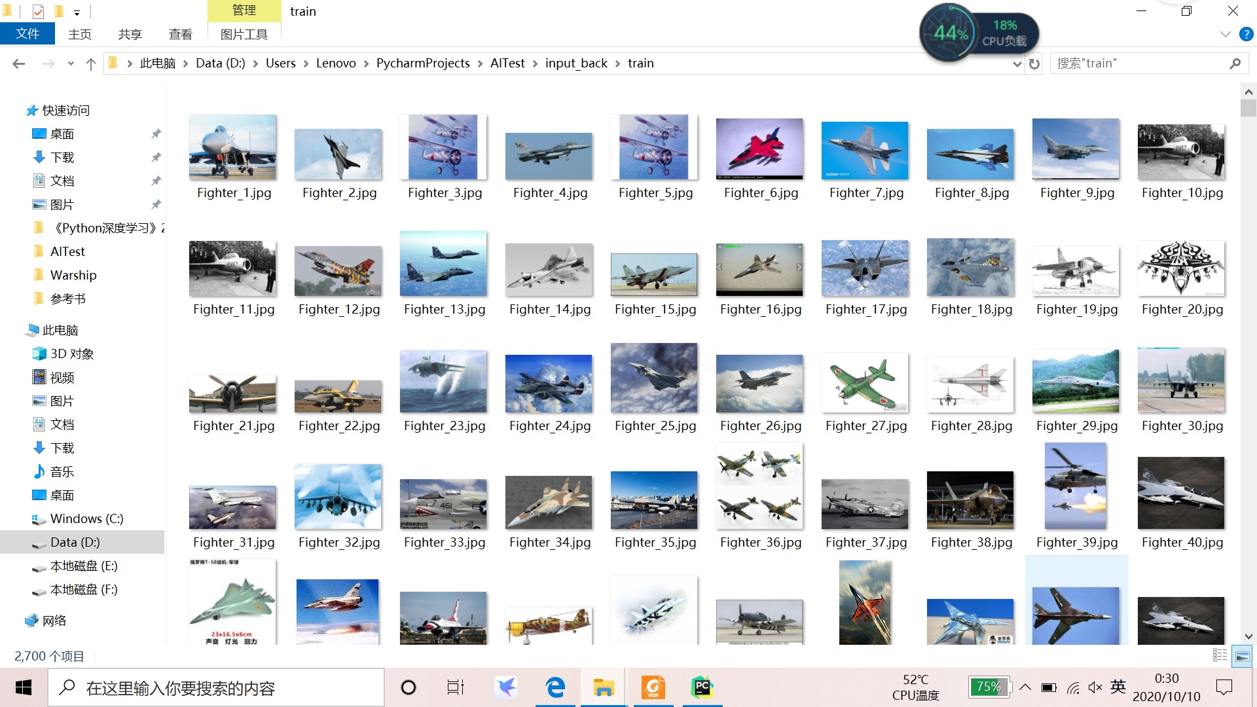Click the Cortana circle icon
The height and width of the screenshot is (707, 1257).
point(409,687)
